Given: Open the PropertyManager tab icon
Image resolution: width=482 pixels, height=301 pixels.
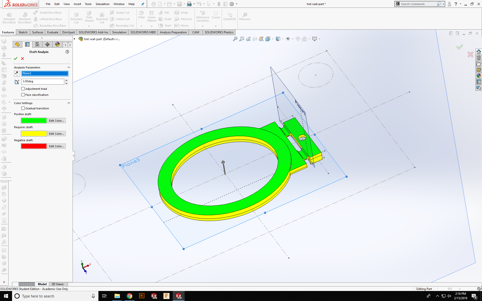Looking at the screenshot, I should coord(27,44).
